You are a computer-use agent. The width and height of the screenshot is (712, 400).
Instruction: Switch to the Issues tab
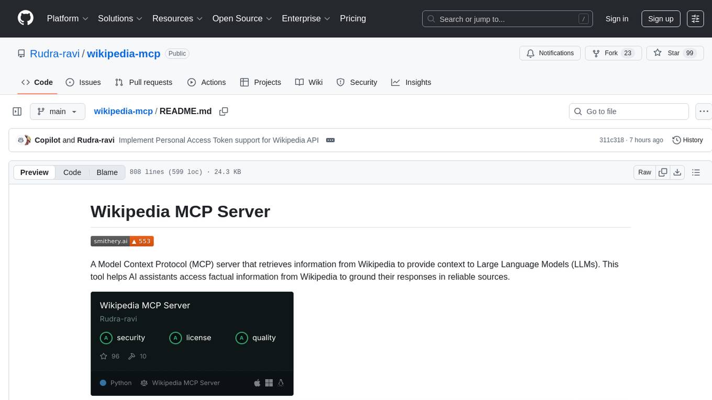83,82
